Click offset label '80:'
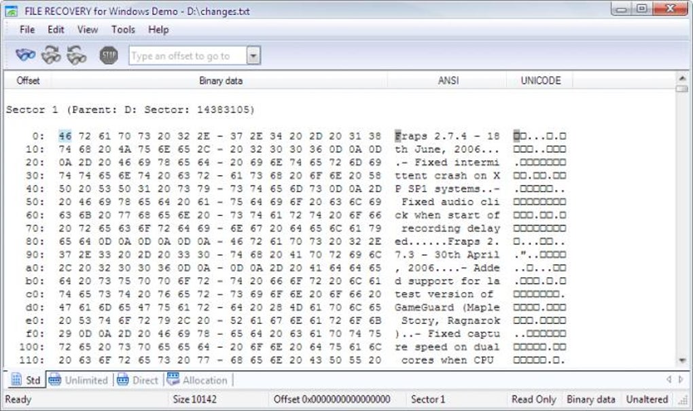 [x=35, y=241]
